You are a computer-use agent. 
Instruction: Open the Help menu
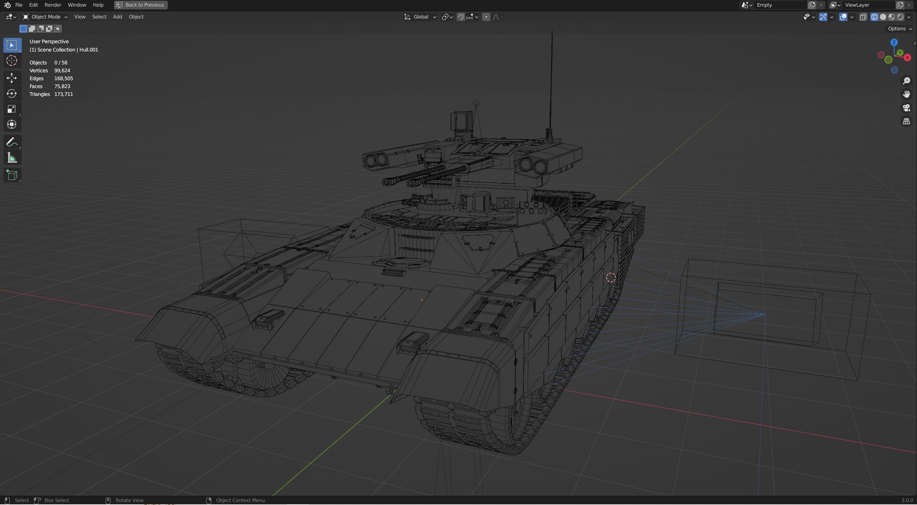click(98, 5)
